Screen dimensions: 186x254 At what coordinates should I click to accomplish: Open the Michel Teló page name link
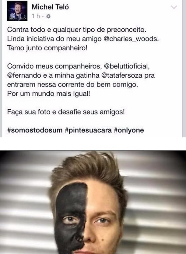click(50, 7)
